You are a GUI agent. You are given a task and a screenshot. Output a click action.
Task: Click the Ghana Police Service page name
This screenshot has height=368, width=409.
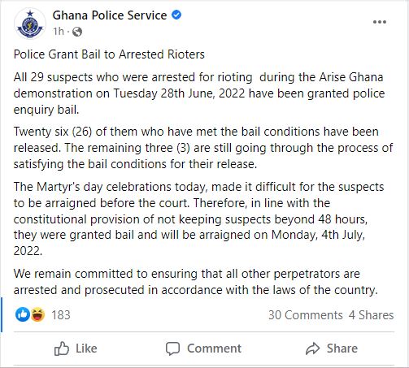(x=110, y=15)
